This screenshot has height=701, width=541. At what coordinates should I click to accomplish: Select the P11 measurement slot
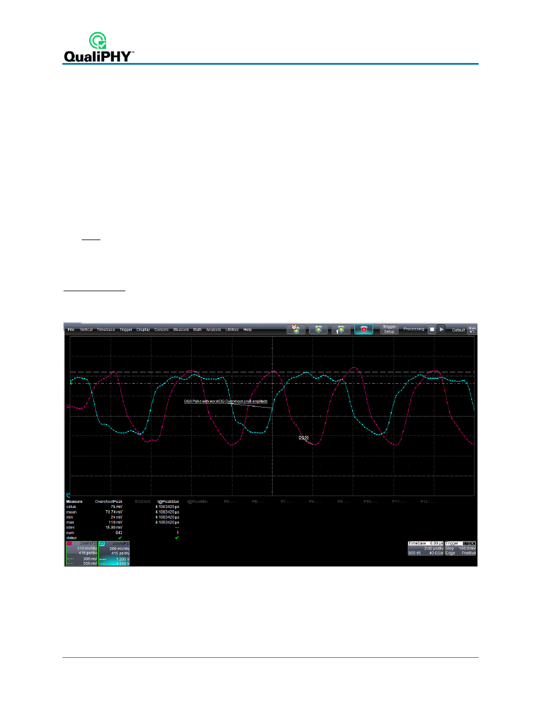[x=399, y=502]
